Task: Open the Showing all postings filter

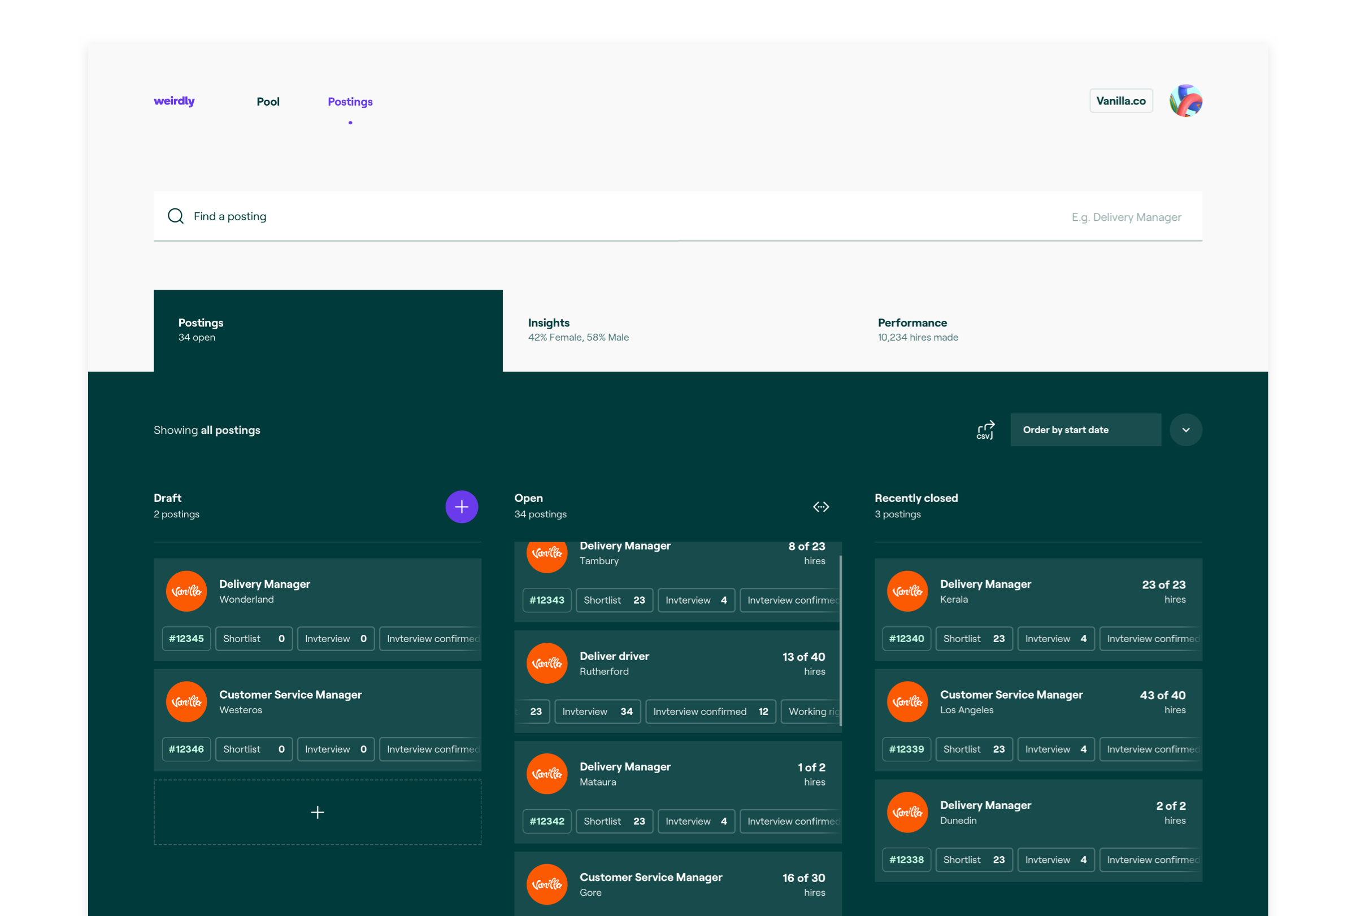Action: point(207,430)
